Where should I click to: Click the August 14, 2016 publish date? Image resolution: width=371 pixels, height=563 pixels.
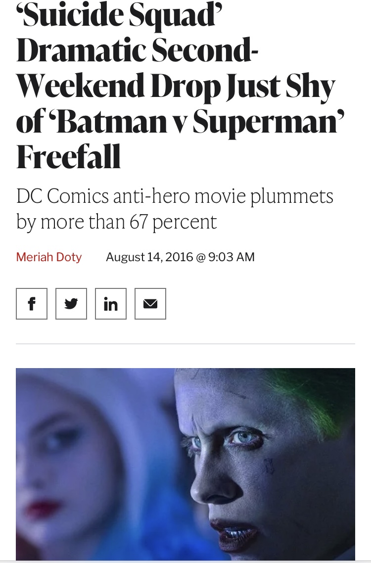click(x=150, y=257)
